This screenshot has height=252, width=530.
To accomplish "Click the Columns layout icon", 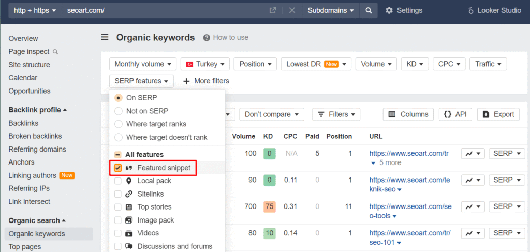I will coord(392,114).
